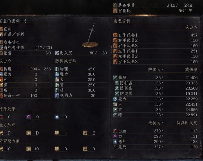
Task: Select the right hand weapon 1 row (右手武器1)
Action: 155,35
